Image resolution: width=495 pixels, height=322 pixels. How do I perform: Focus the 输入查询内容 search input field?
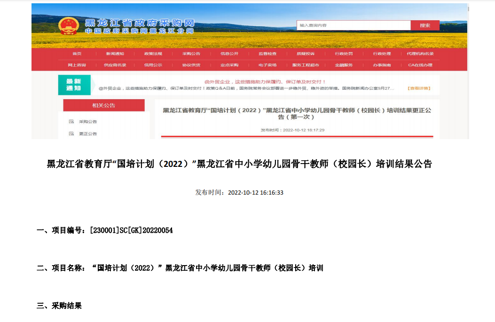coord(354,25)
